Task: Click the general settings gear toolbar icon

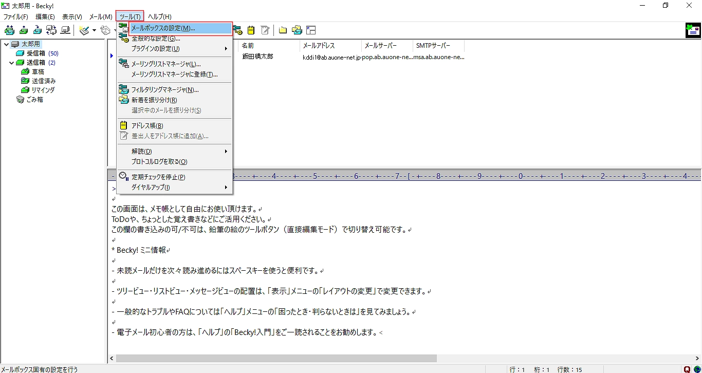Action: [x=237, y=30]
